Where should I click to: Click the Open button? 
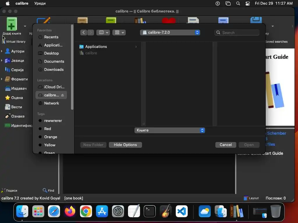tap(249, 145)
